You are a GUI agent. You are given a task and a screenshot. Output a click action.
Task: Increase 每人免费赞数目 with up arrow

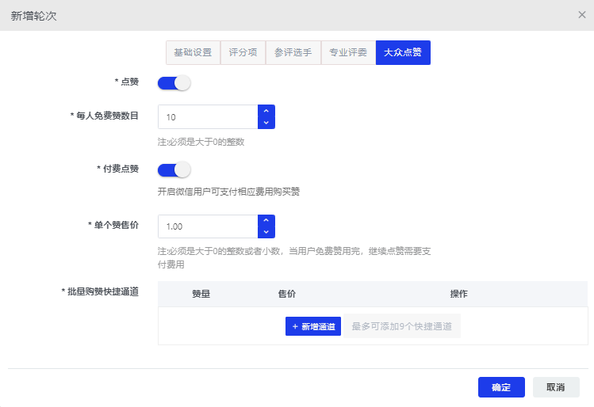(x=266, y=111)
